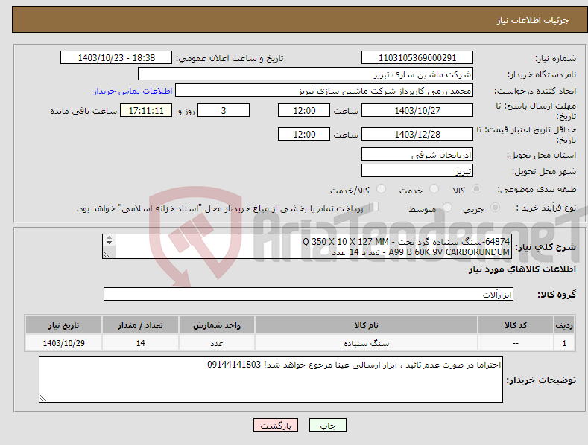Image resolution: width=588 pixels, height=445 pixels.
Task: Click the general description text area
Action: pos(307,246)
